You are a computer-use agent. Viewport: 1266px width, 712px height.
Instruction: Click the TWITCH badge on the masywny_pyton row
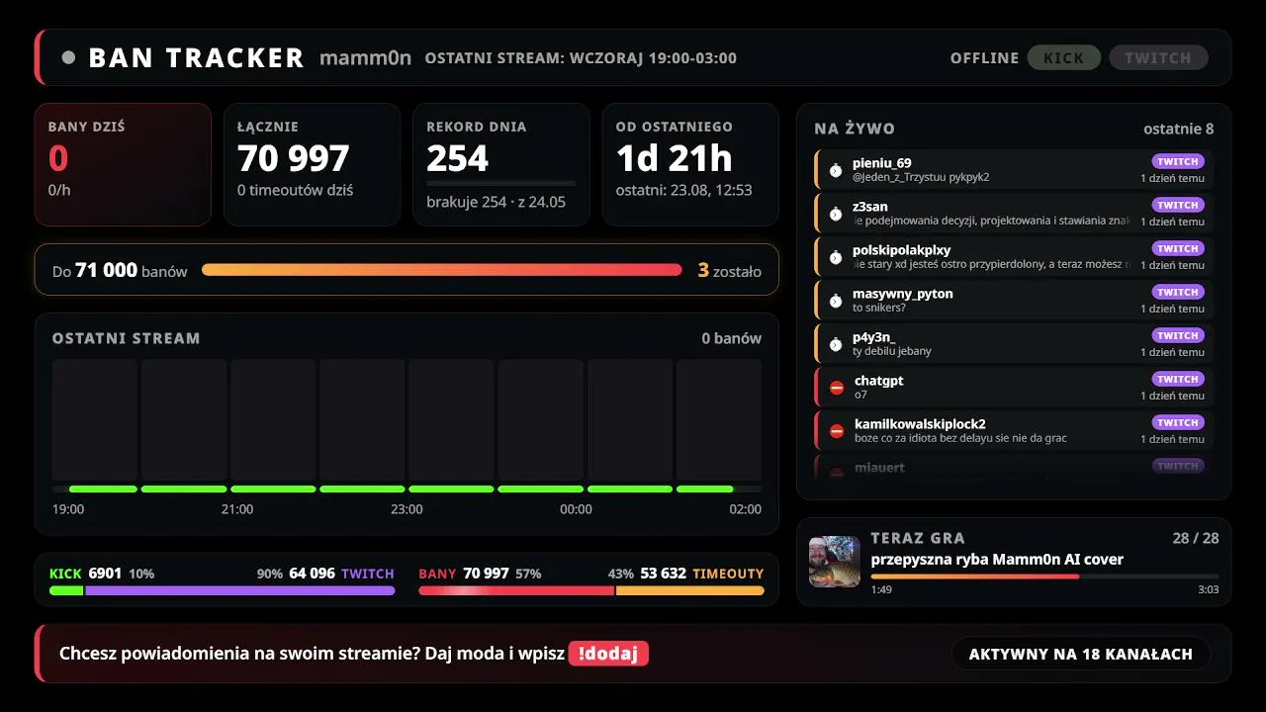click(x=1178, y=292)
